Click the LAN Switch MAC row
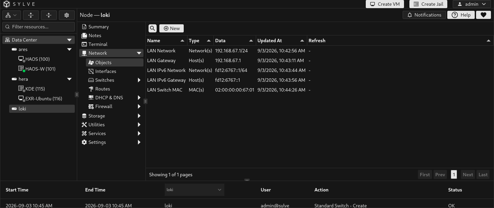The height and width of the screenshot is (208, 494). 319,90
